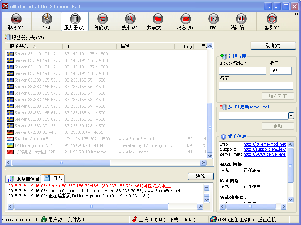Click the 取消(C) button on right panel
Viewport: 301px width, 225px height.
(273, 46)
